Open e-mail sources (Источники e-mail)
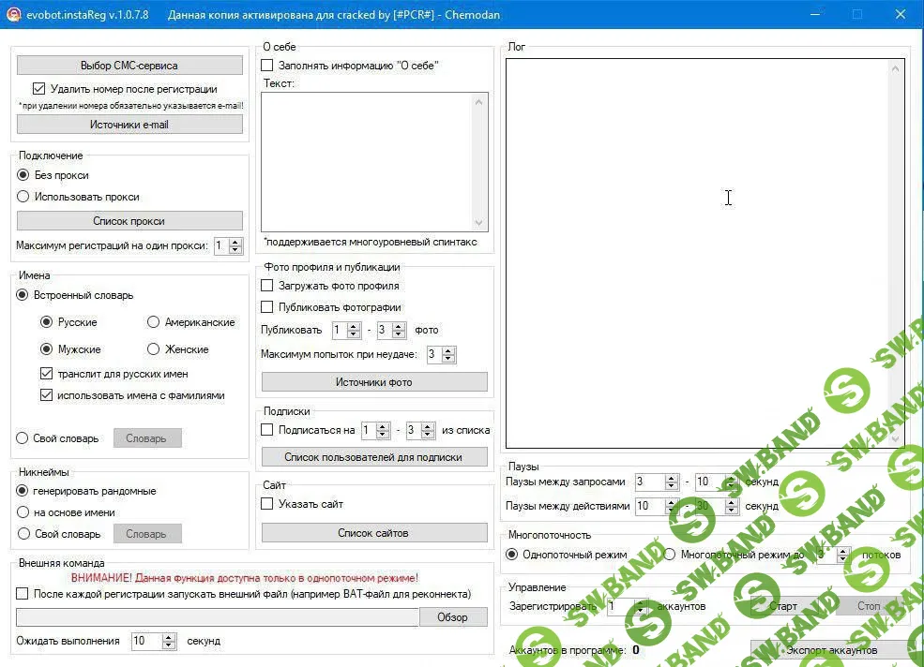924x667 pixels. 129,125
